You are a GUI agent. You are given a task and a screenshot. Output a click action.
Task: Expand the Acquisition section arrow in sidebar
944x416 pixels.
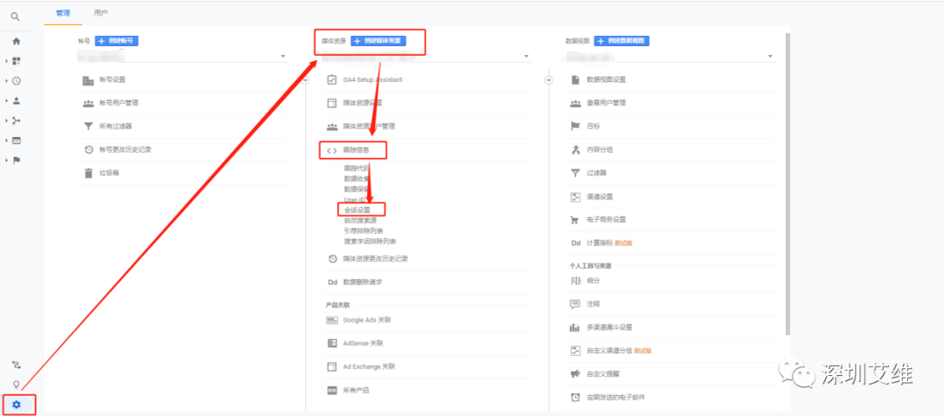[x=7, y=120]
